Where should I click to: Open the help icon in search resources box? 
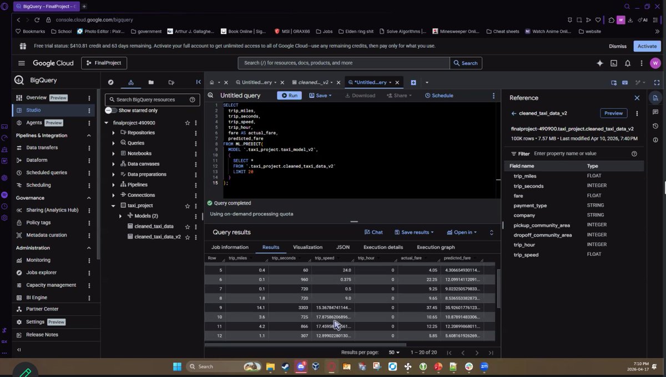click(x=193, y=100)
